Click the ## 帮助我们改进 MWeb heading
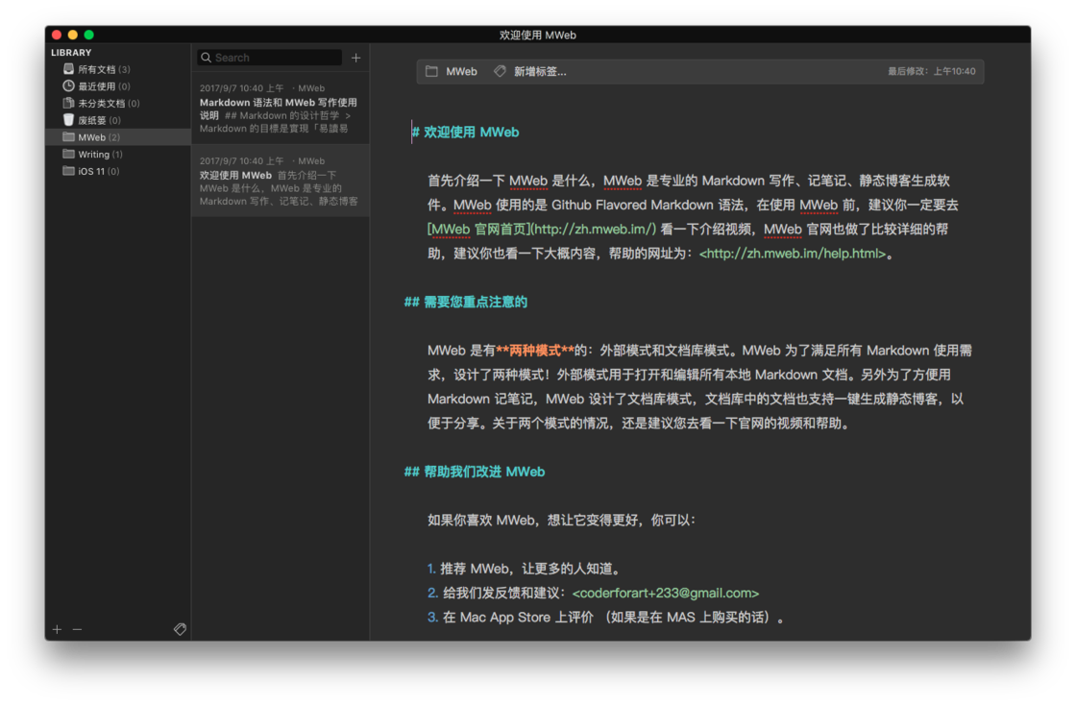The width and height of the screenshot is (1076, 705). click(475, 472)
